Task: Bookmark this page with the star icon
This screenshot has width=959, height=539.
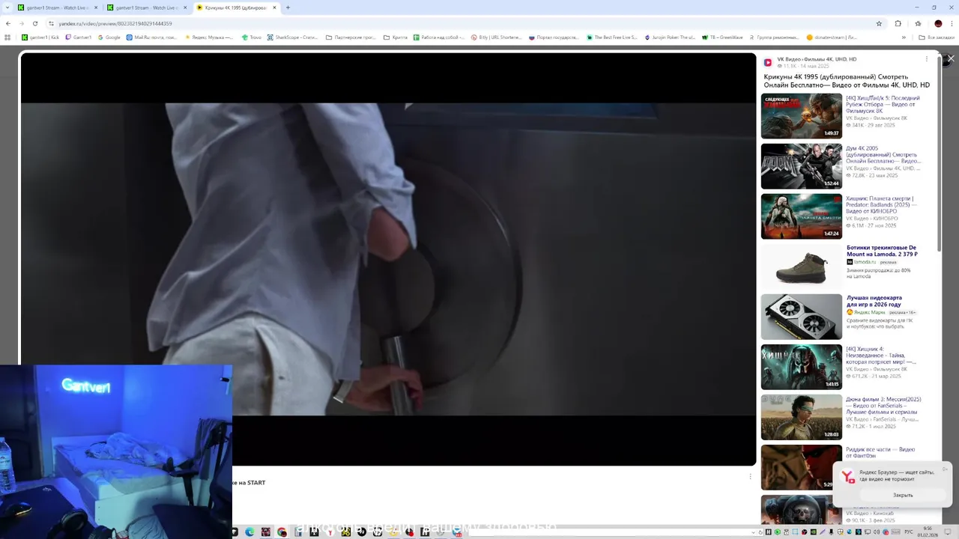Action: click(x=879, y=23)
